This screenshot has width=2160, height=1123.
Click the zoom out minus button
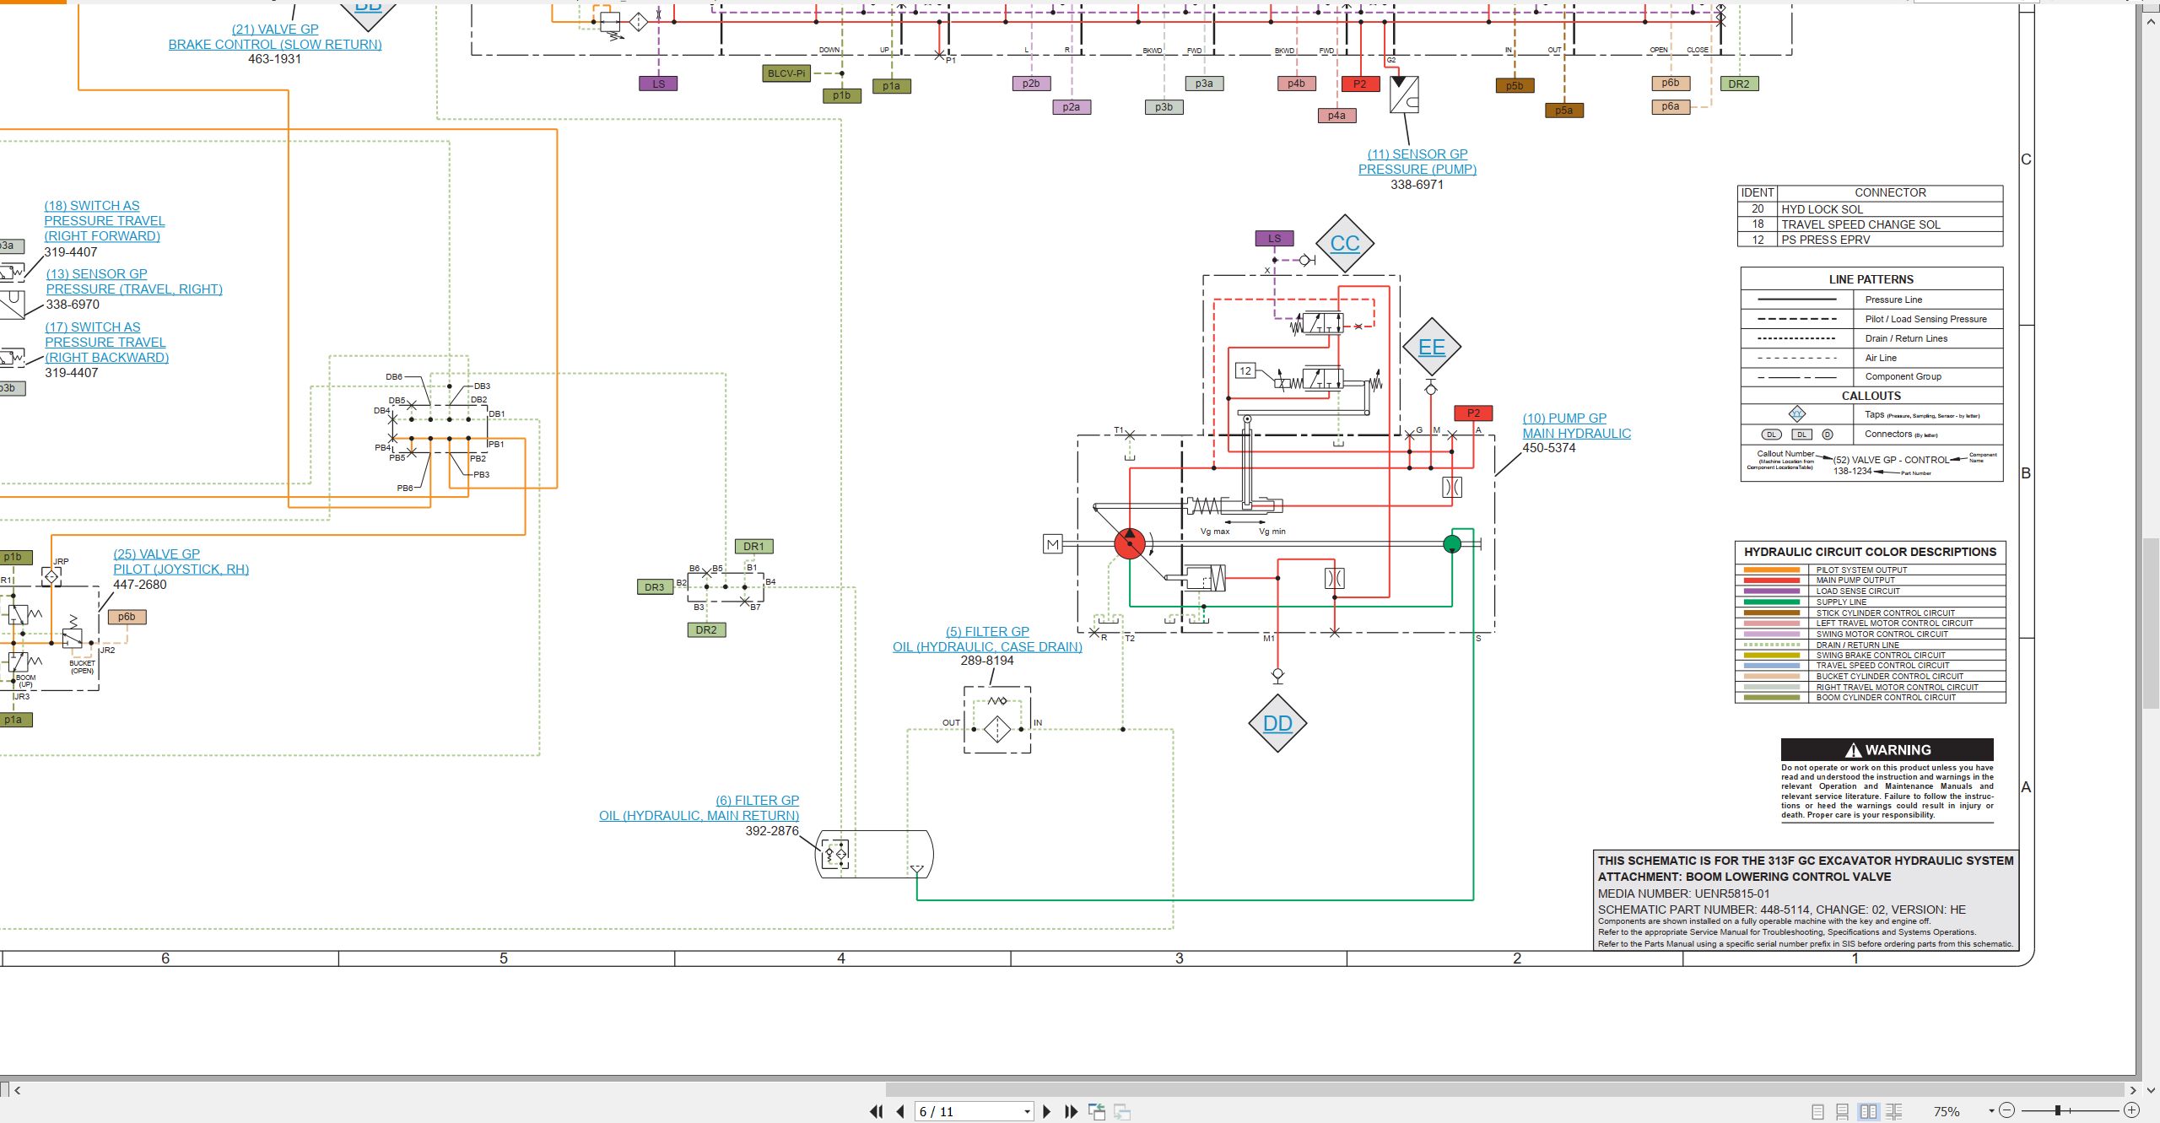tap(2007, 1111)
